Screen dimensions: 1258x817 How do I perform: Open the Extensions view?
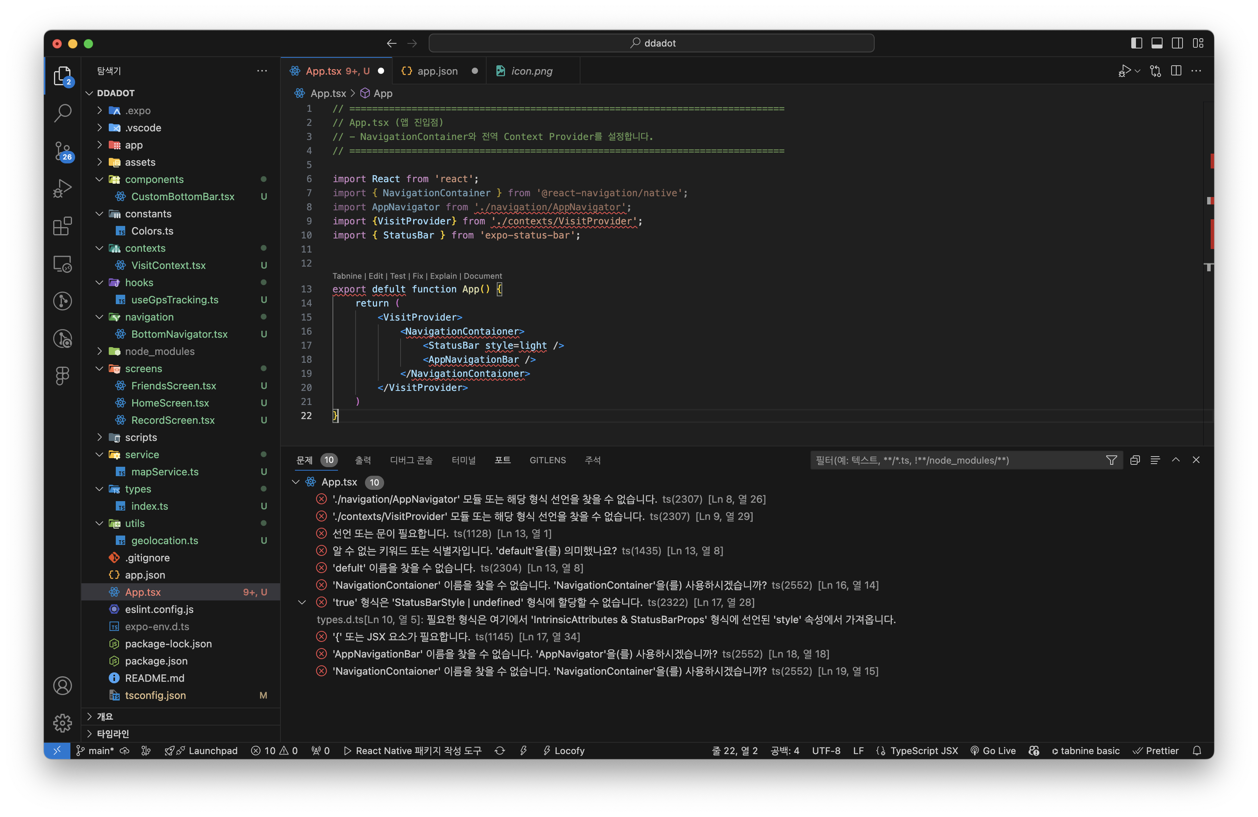(x=62, y=226)
